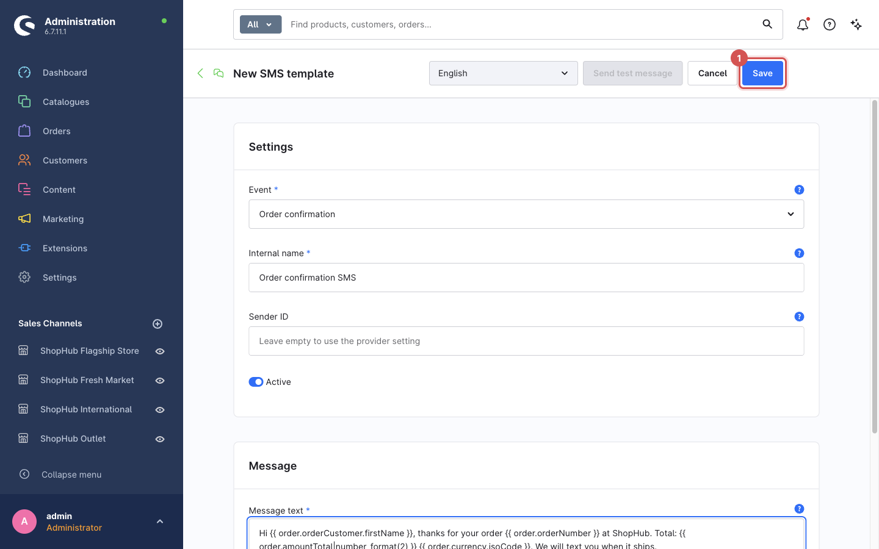Open the help circle icon
The height and width of the screenshot is (549, 879).
pyautogui.click(x=830, y=24)
